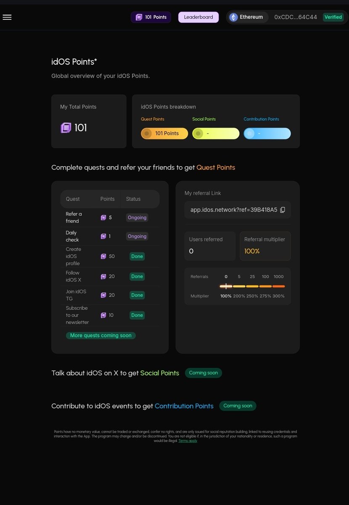Click the idOS Points* page title
This screenshot has width=349, height=505.
(74, 62)
